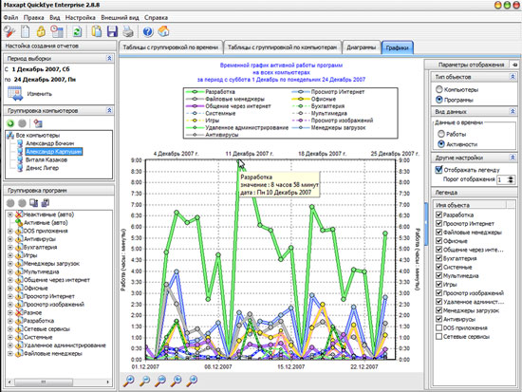Collapse the Период выборки panel
The image size is (522, 392).
(x=109, y=58)
